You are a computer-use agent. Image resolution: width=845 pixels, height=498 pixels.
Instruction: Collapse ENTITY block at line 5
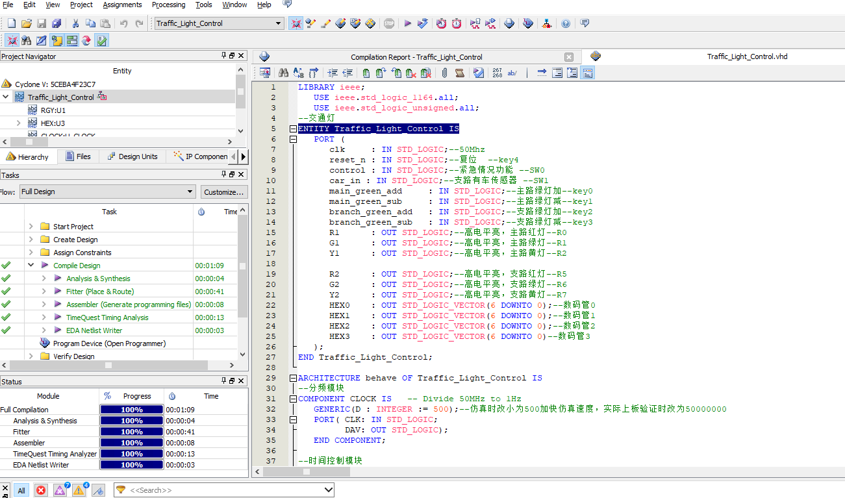click(294, 129)
